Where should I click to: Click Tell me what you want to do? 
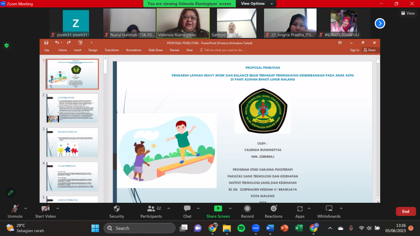click(x=222, y=50)
